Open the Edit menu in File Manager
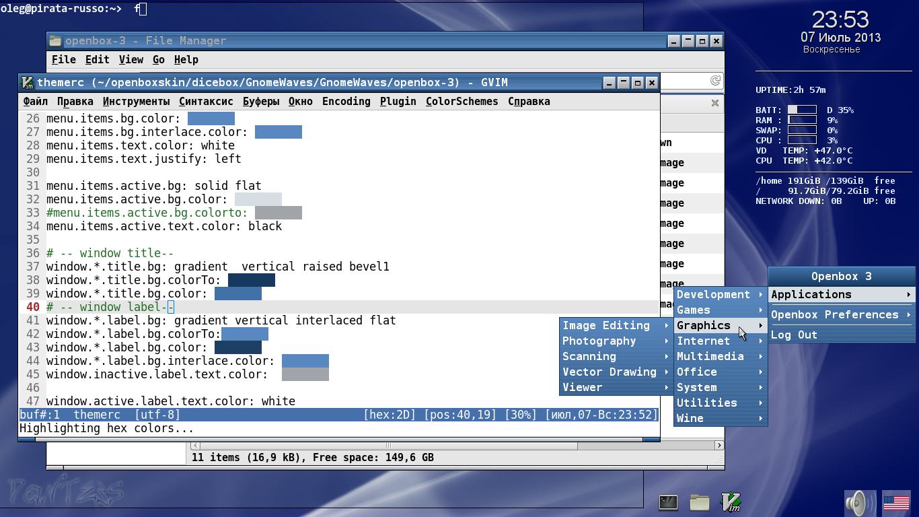The image size is (919, 517). coord(97,60)
